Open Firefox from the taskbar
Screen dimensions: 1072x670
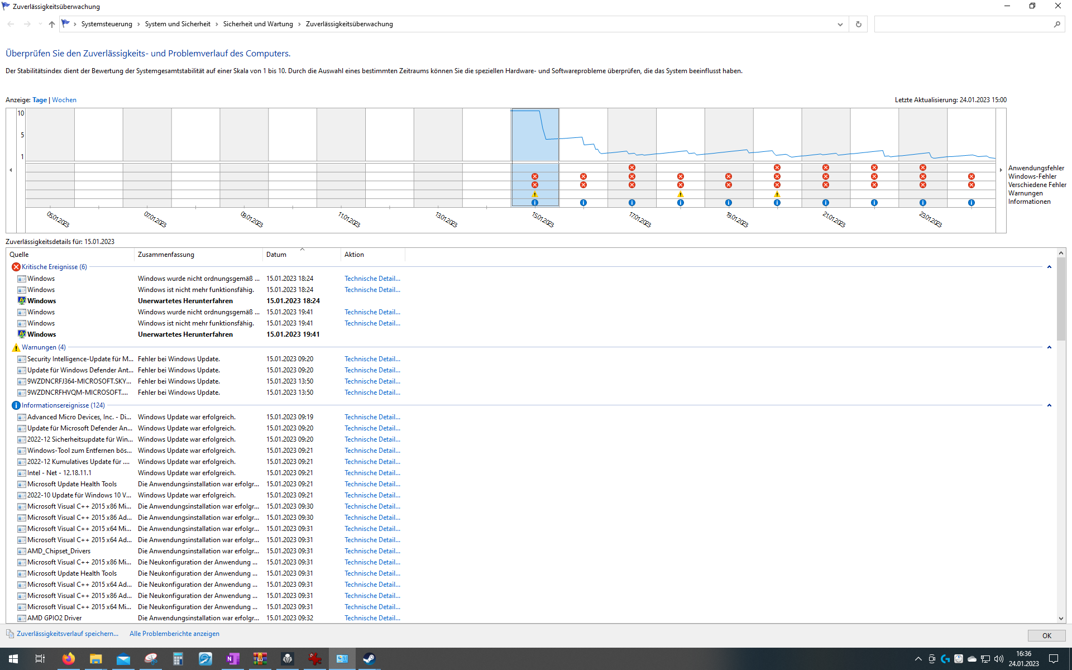click(x=68, y=659)
